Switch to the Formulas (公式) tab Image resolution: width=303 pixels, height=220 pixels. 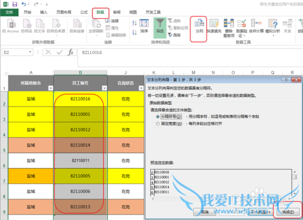coord(84,12)
